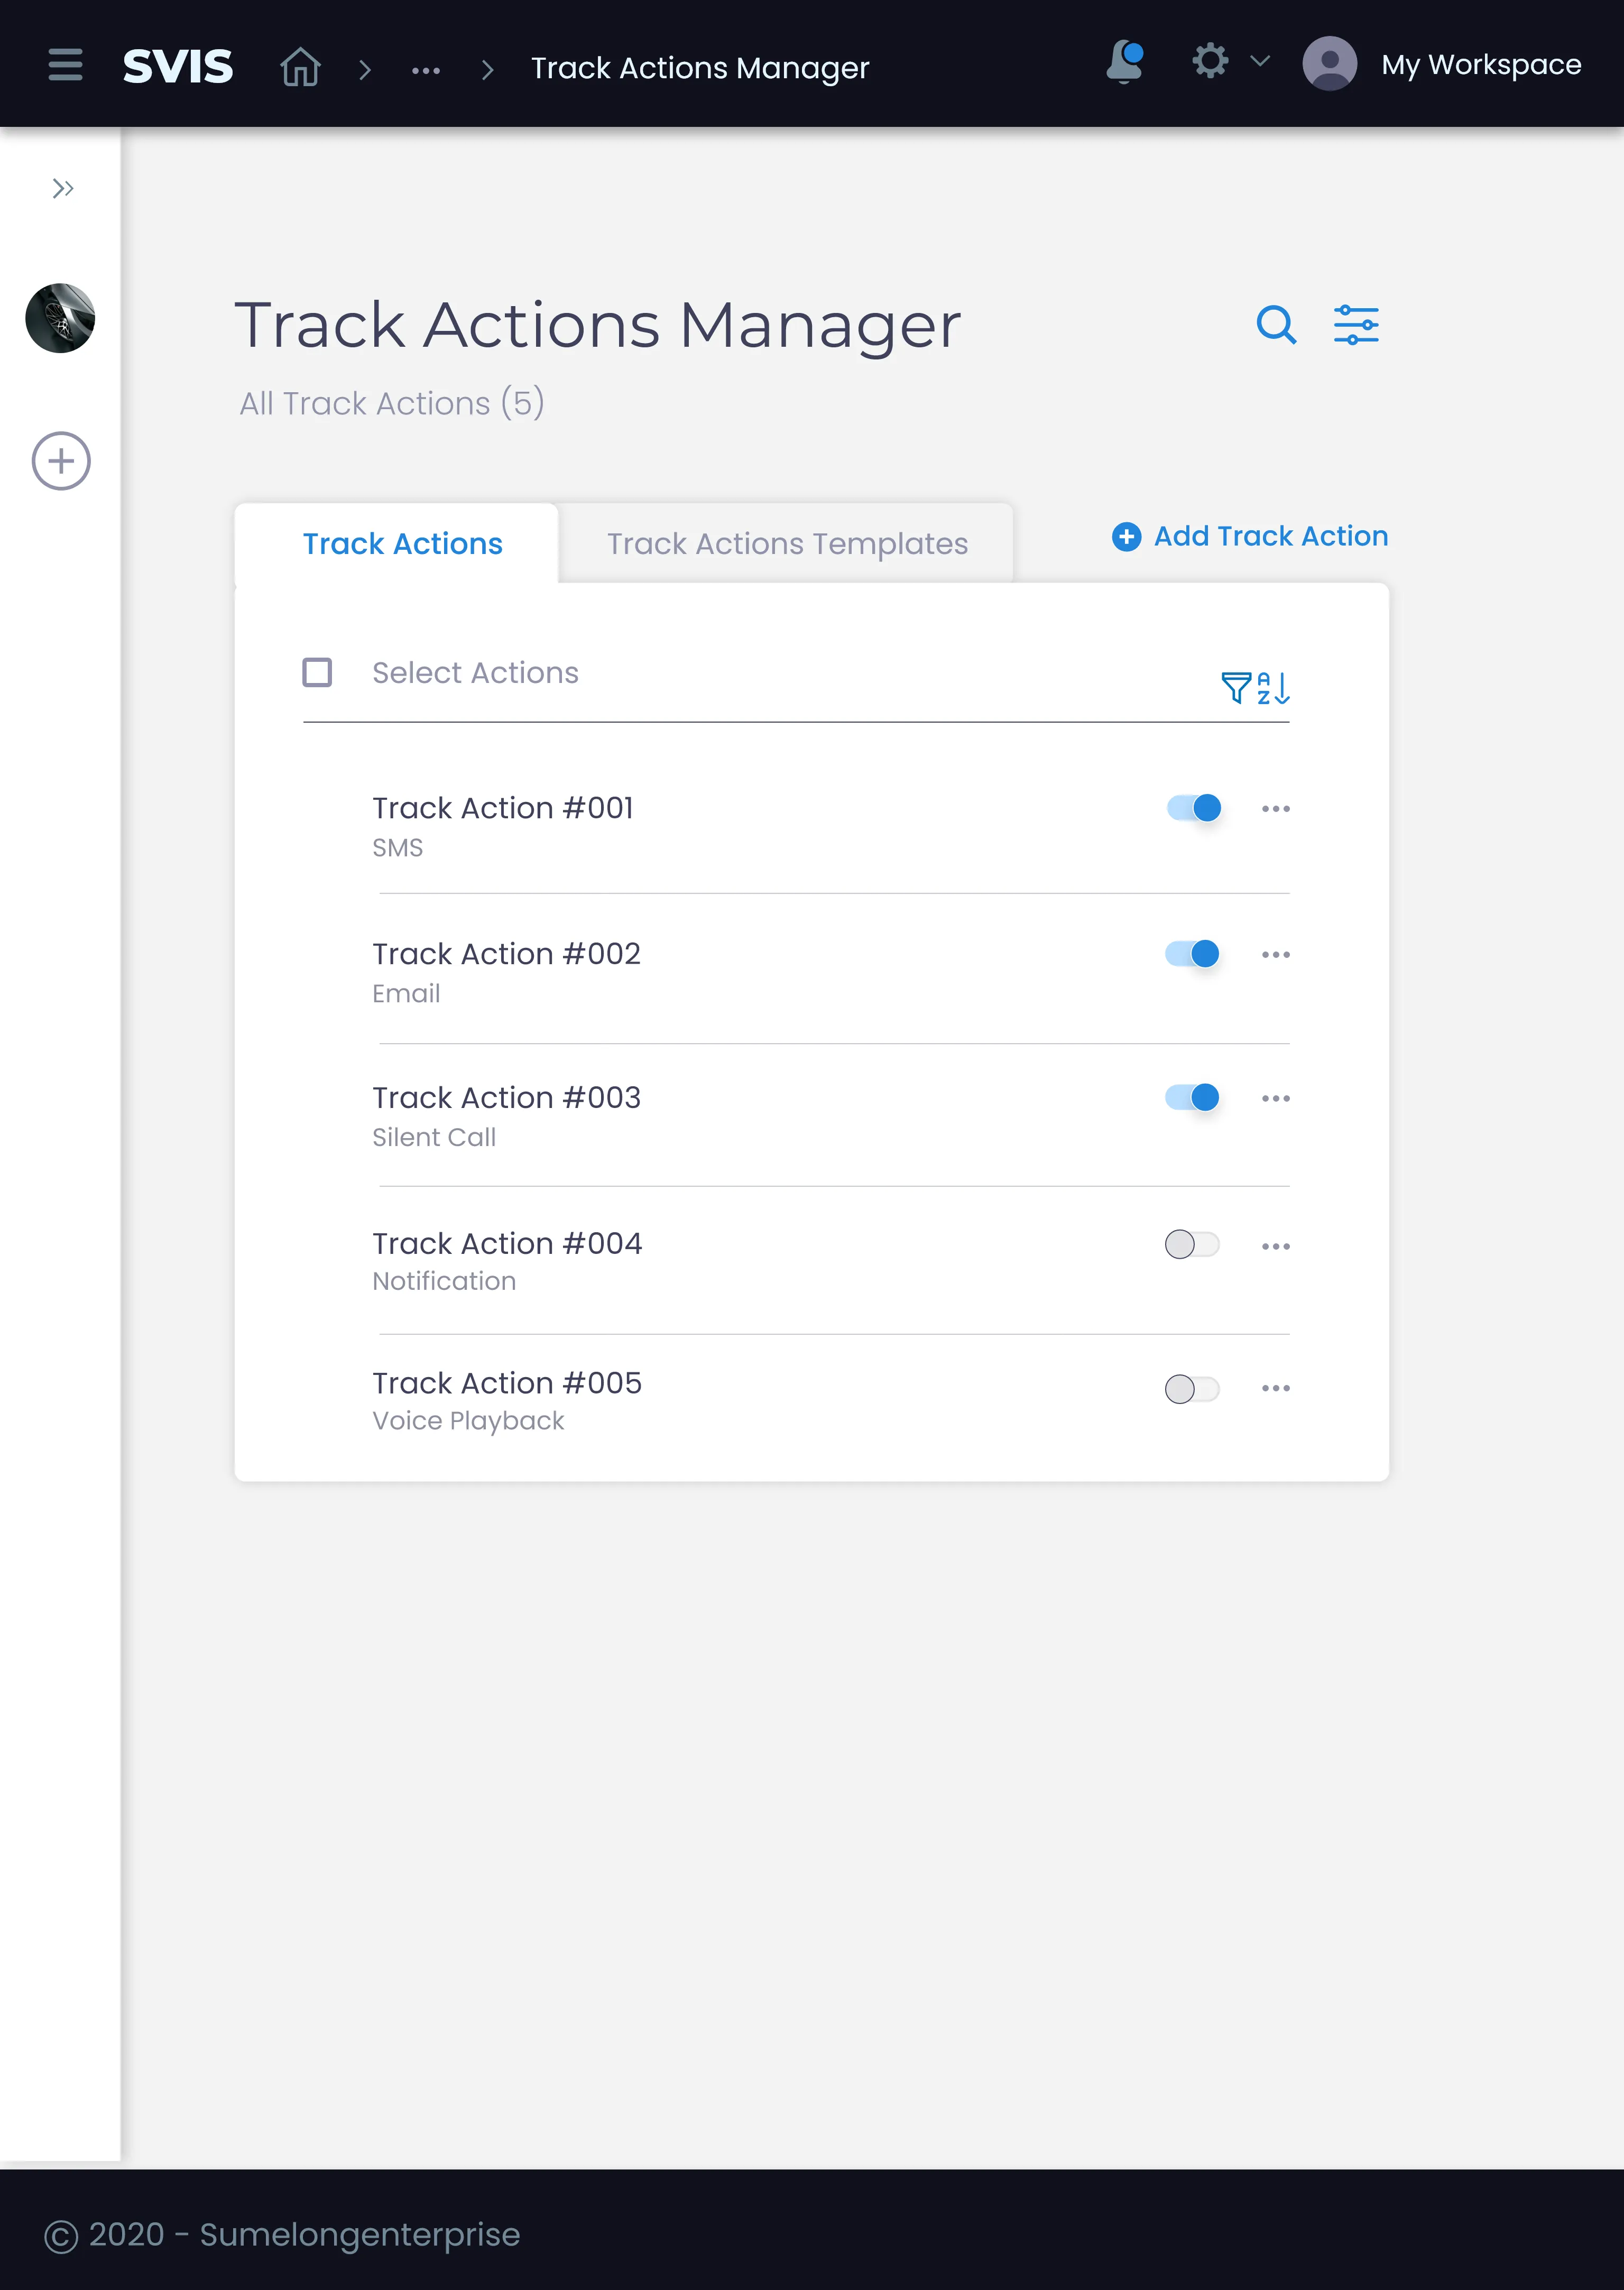The width and height of the screenshot is (1624, 2290).
Task: Click the Email type label
Action: (406, 994)
